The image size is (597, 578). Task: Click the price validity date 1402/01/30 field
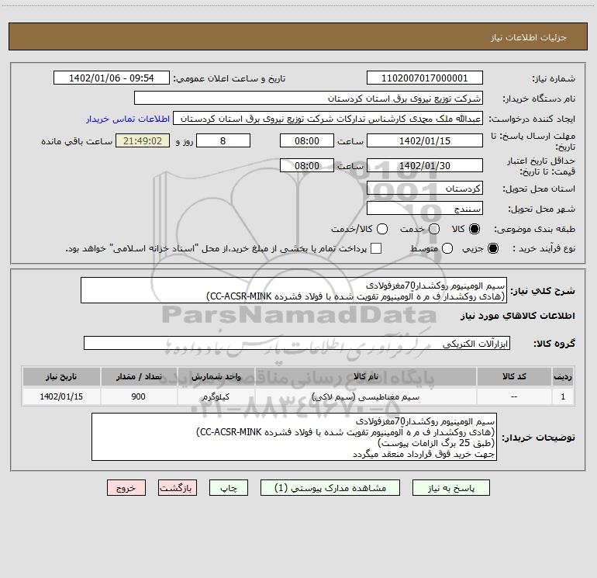pyautogui.click(x=425, y=165)
